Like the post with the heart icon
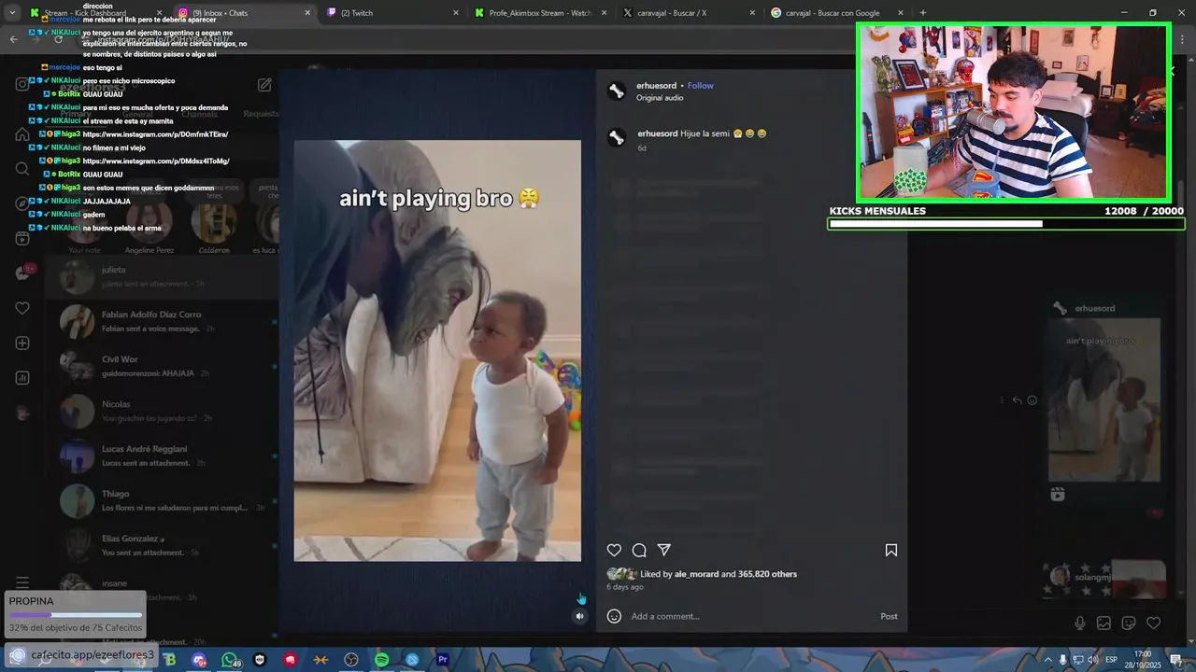Screen dimensions: 1196x672 coord(614,551)
